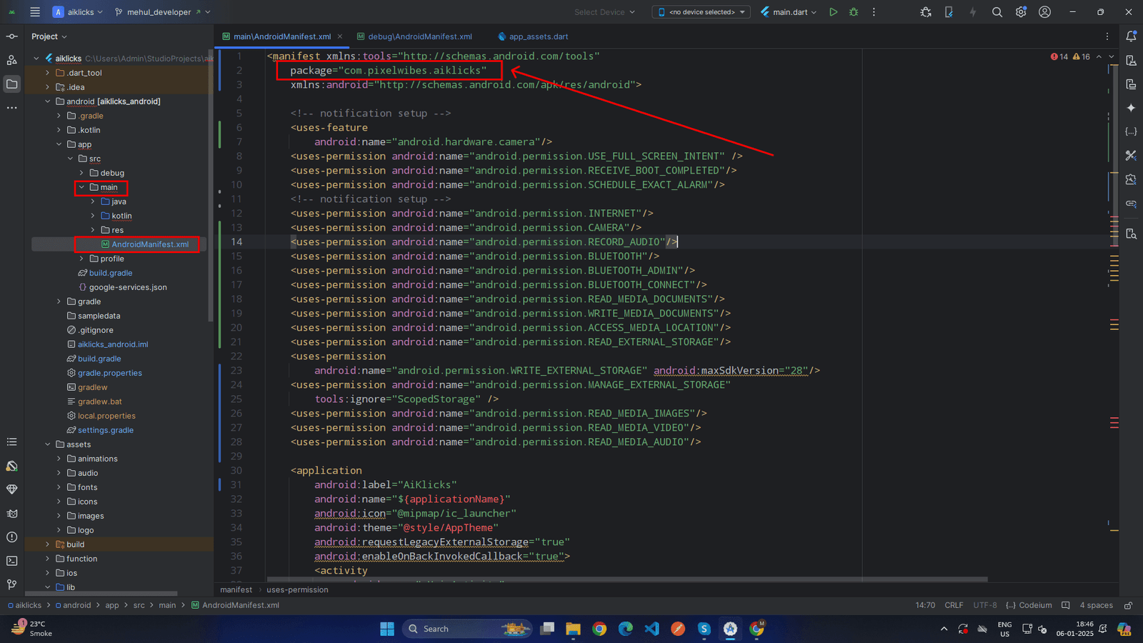
Task: Click the Search Everywhere magnifier icon
Action: [997, 12]
